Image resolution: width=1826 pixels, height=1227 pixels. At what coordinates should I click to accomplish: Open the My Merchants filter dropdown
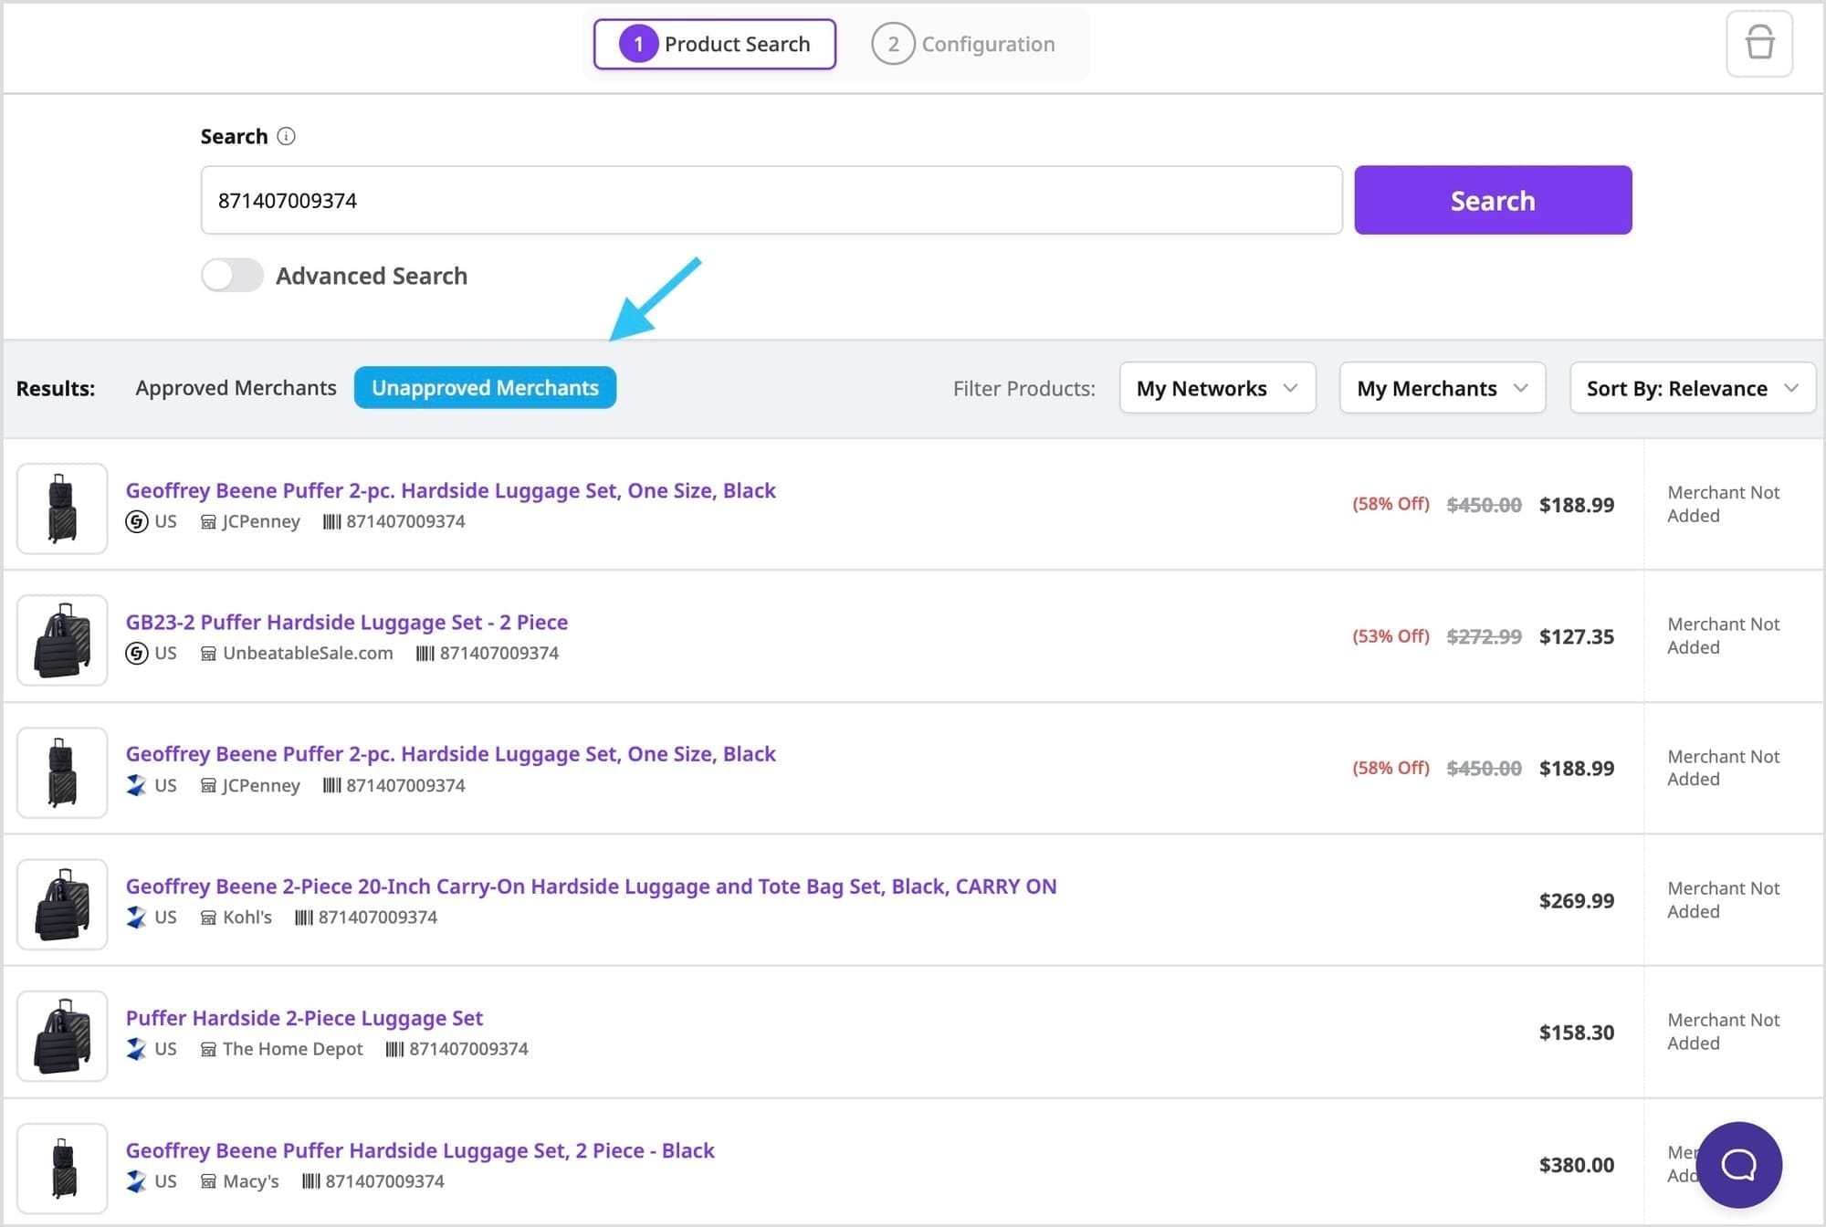click(1442, 388)
